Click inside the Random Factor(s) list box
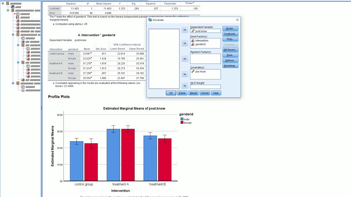 tap(205, 59)
